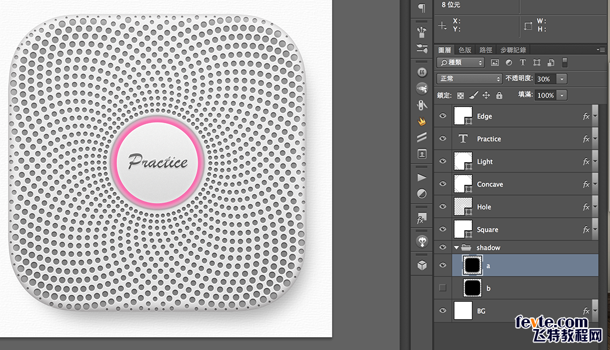Open the opacity slider arrow
The width and height of the screenshot is (610, 350).
tap(562, 78)
